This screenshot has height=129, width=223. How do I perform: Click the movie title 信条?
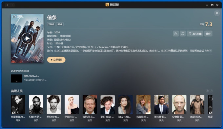point(52,18)
